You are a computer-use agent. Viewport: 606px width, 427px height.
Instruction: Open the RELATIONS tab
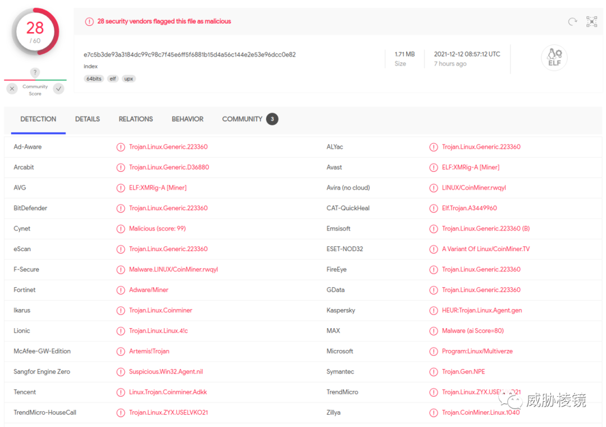pyautogui.click(x=136, y=119)
